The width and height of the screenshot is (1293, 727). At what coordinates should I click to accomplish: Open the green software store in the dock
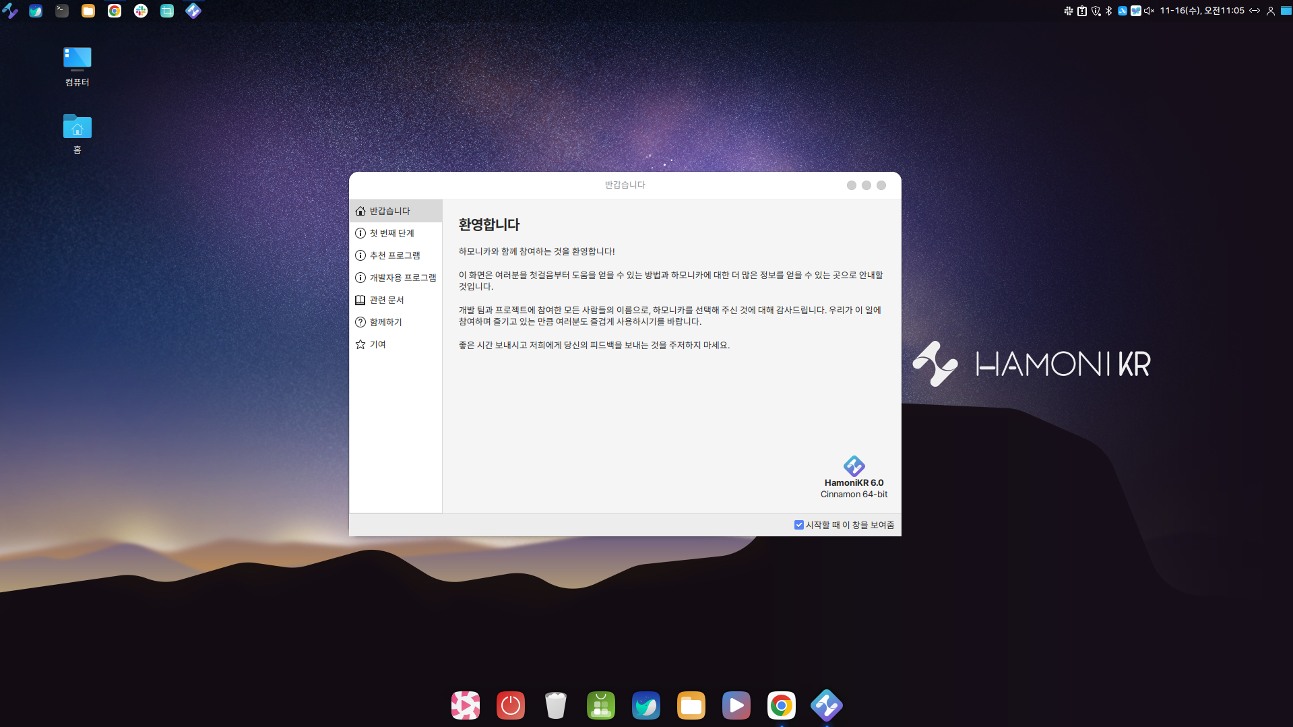[601, 705]
